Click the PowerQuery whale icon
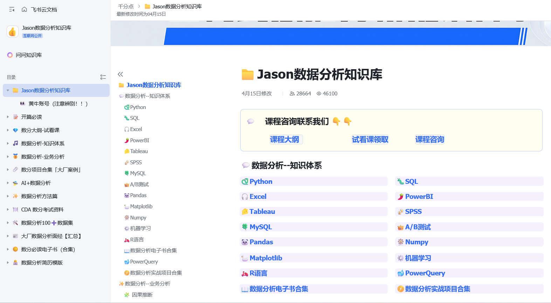 (400, 273)
